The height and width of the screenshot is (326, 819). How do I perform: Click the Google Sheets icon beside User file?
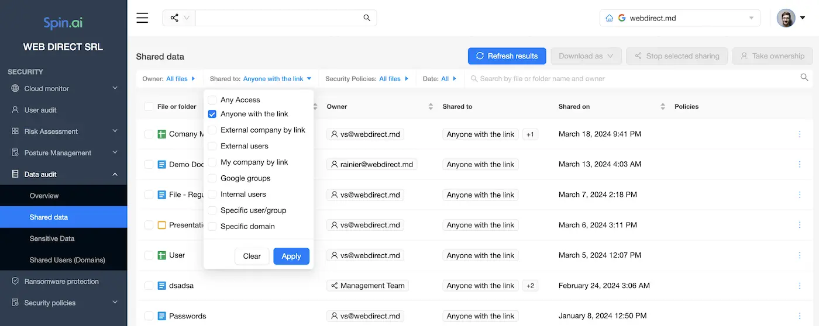pyautogui.click(x=163, y=255)
